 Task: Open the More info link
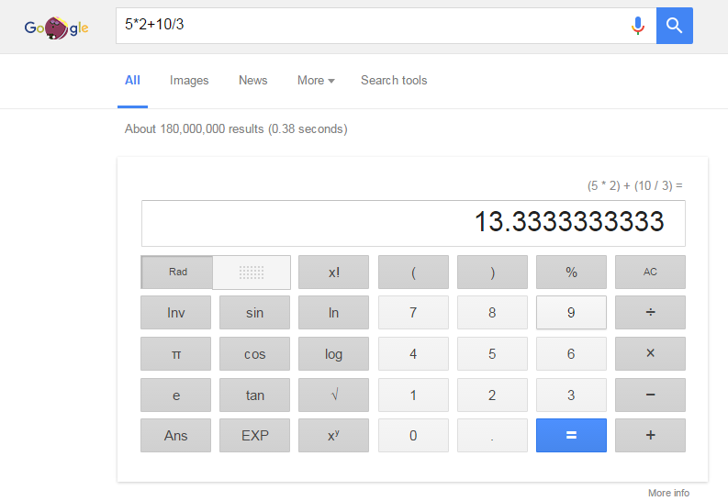coord(668,493)
